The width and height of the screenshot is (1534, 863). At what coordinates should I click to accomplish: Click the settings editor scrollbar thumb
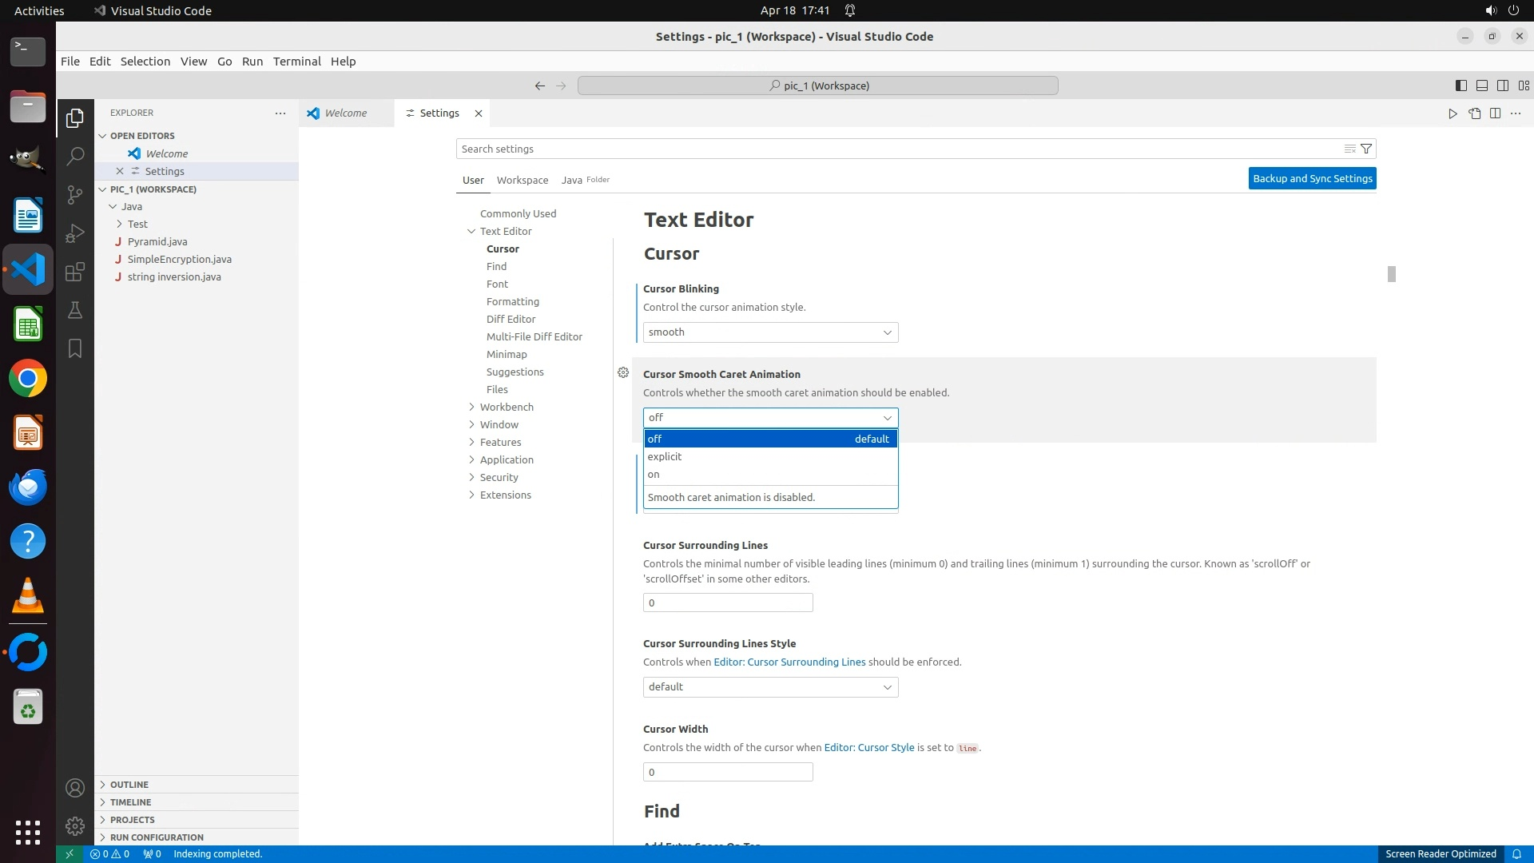click(1391, 274)
